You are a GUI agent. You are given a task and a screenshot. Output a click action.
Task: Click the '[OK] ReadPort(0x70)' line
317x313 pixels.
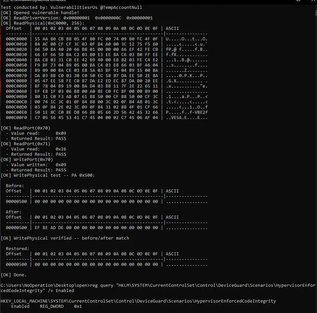tap(26, 128)
